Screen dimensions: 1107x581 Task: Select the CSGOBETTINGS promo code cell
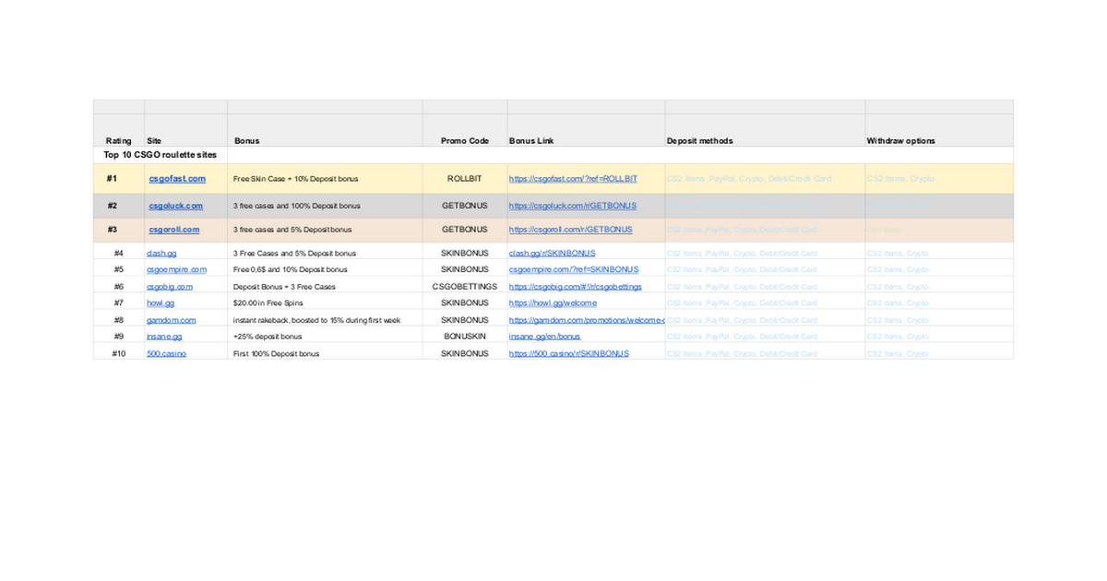(465, 287)
